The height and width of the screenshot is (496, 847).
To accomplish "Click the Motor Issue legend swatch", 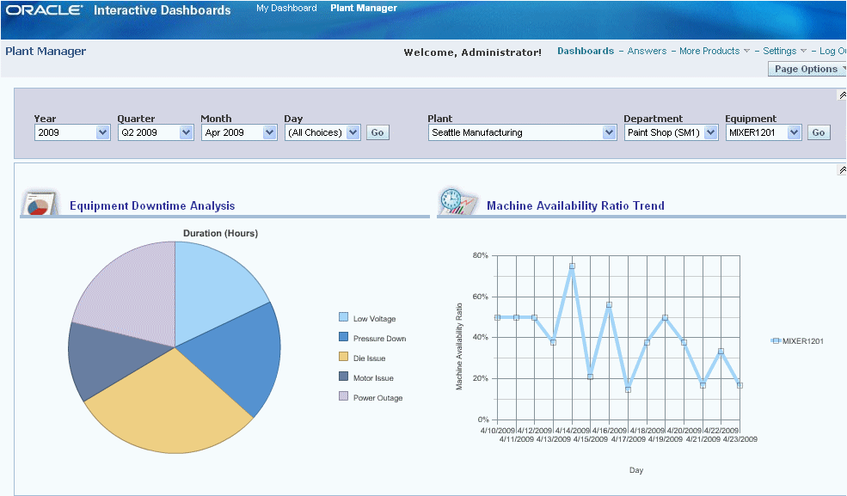I will [x=343, y=377].
